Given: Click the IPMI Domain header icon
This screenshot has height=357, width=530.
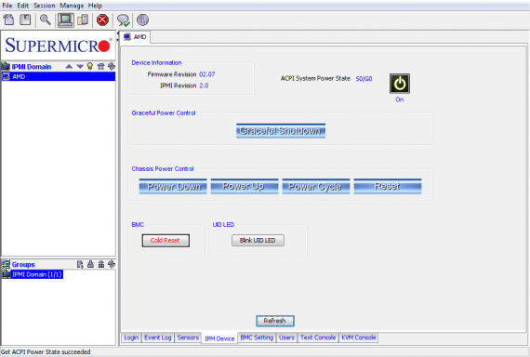Looking at the screenshot, I should (6, 66).
